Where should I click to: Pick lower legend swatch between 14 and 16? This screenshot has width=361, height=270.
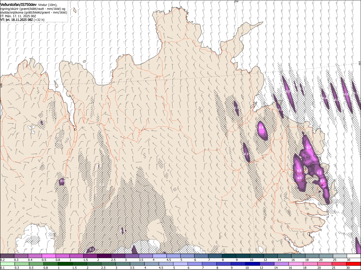[x=281, y=264]
